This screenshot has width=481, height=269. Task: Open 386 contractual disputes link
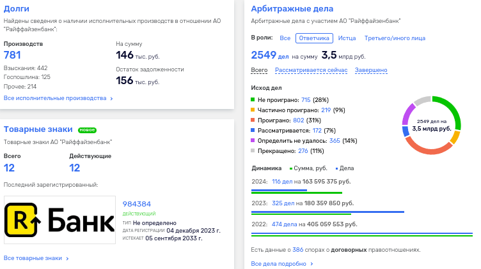(x=298, y=250)
